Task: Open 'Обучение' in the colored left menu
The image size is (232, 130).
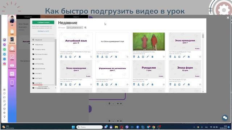Action: pyautogui.click(x=12, y=40)
